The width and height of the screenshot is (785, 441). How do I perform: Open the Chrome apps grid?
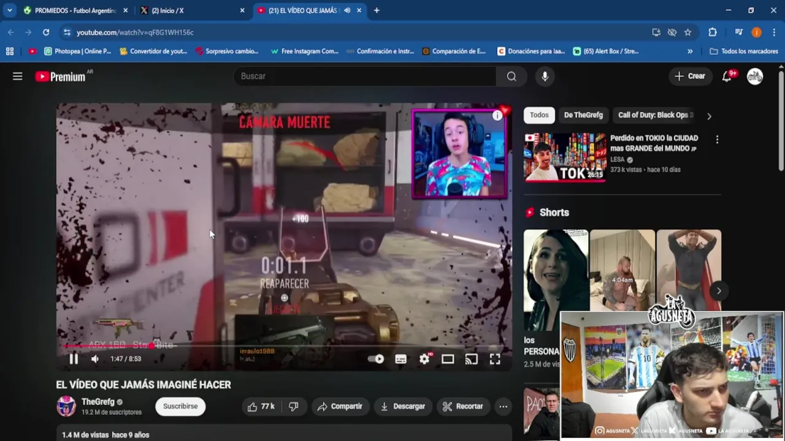pyautogui.click(x=9, y=51)
